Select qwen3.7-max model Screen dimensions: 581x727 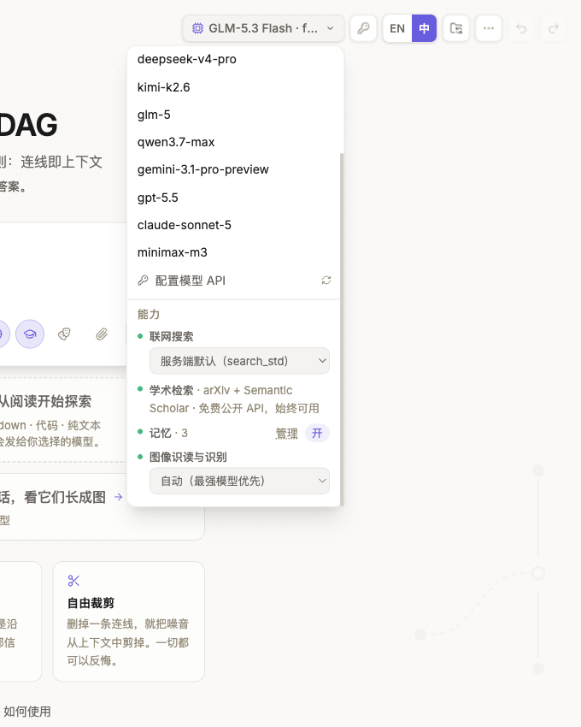click(x=233, y=142)
